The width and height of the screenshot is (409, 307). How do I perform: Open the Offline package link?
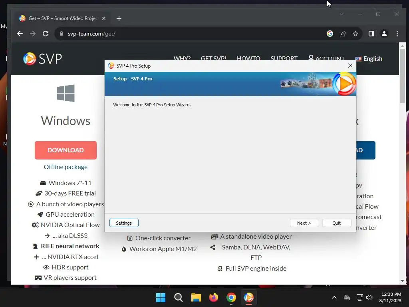(66, 167)
